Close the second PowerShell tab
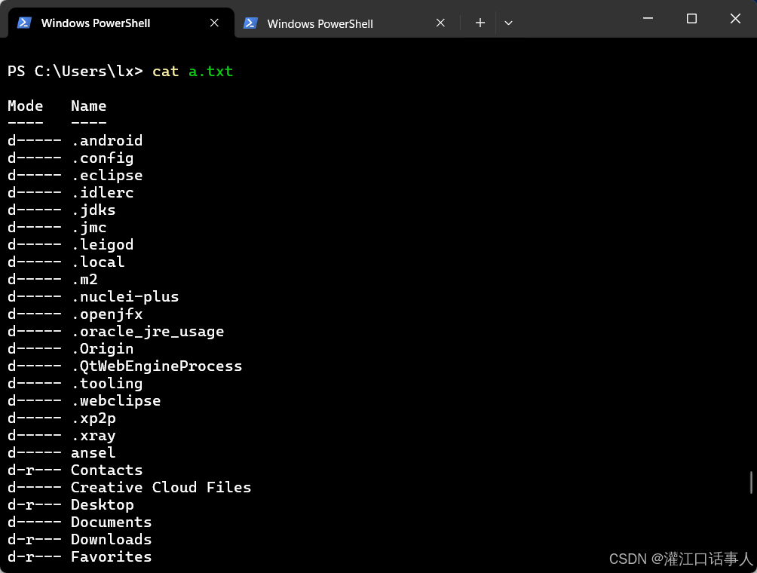757x573 pixels. tap(440, 23)
